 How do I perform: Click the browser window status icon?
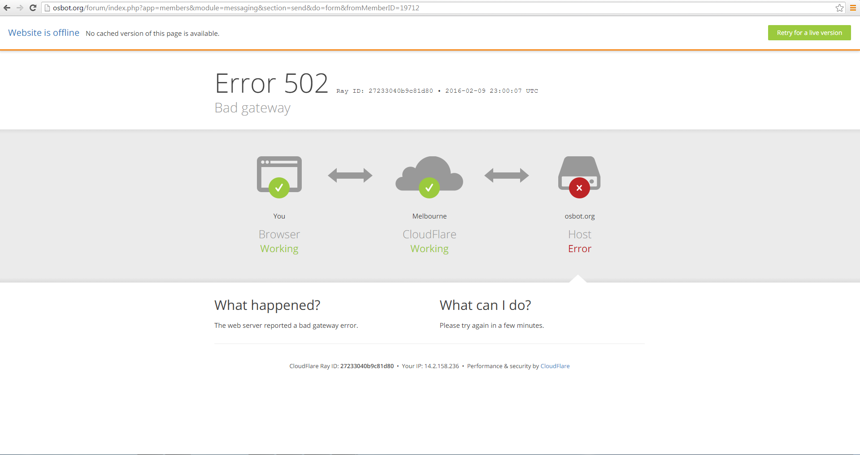pyautogui.click(x=279, y=176)
